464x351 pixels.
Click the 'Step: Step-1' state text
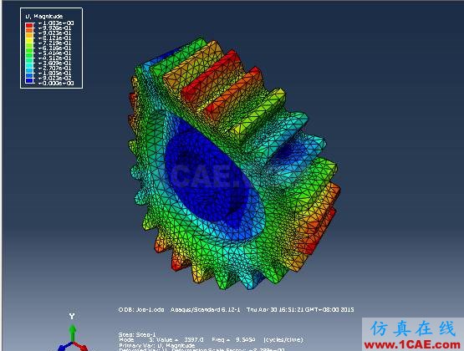137,334
